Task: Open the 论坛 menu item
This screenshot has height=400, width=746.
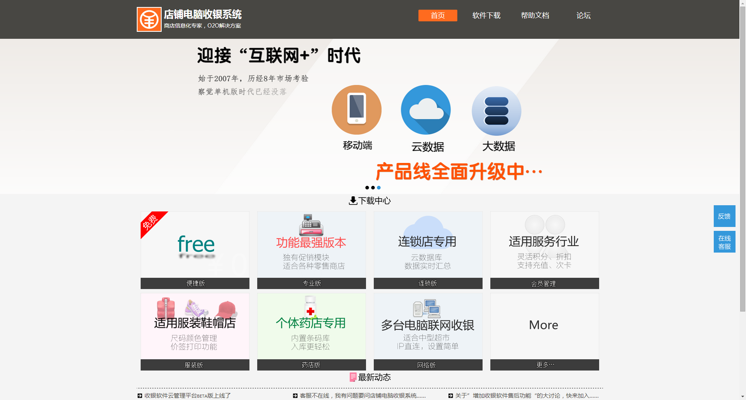Action: click(583, 16)
